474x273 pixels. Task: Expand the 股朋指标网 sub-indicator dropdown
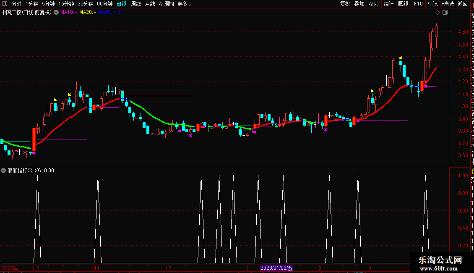(x=3, y=171)
